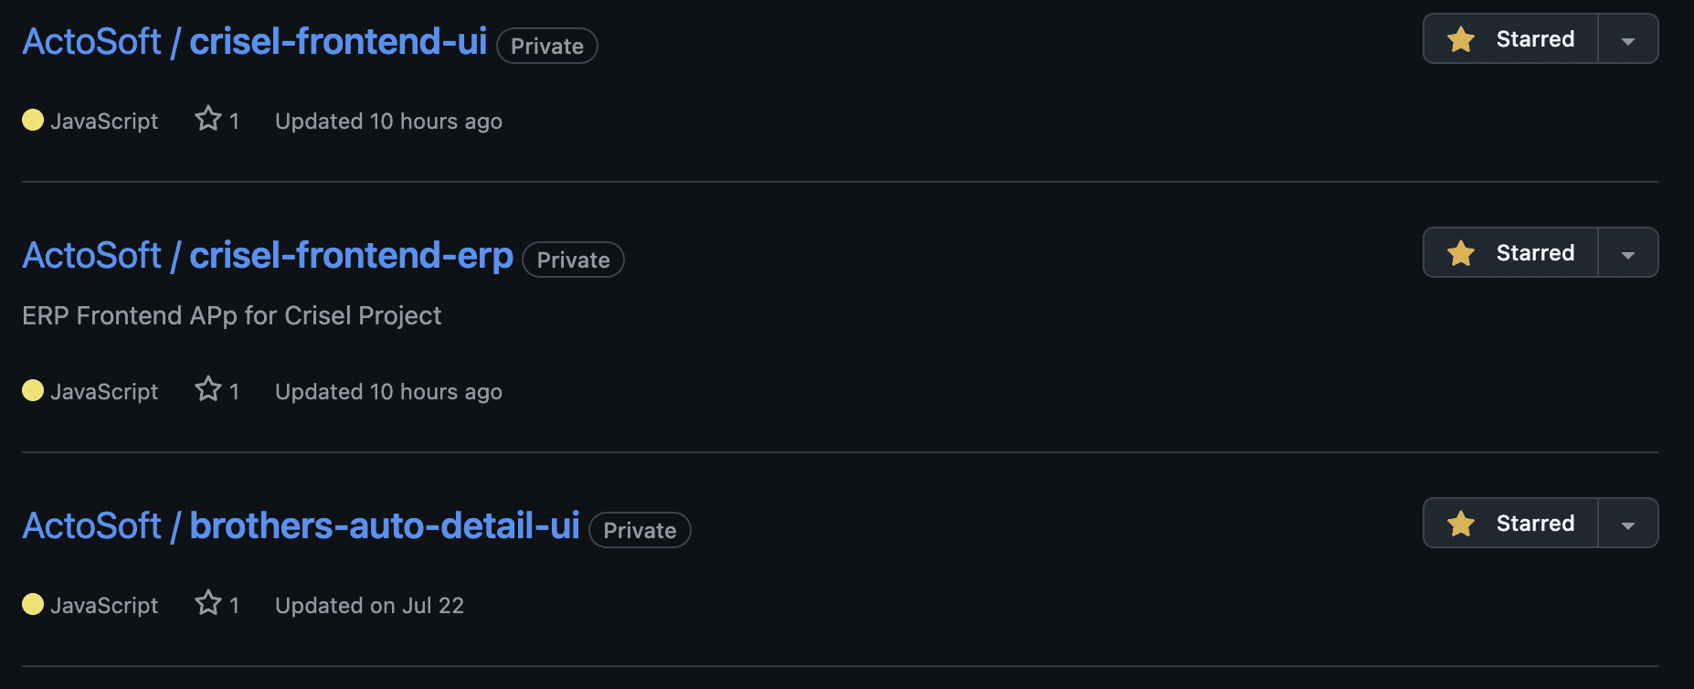1694x689 pixels.
Task: Open star lists dropdown for brothers-auto-detail-ui
Action: click(x=1628, y=524)
